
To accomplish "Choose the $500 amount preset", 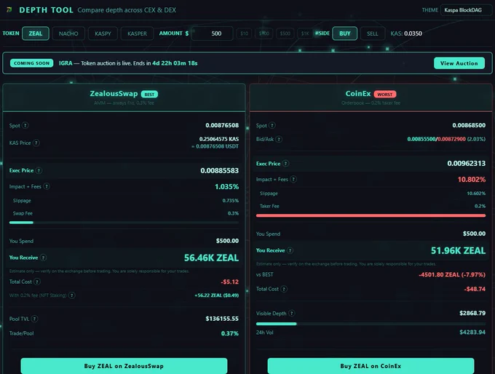I will pyautogui.click(x=285, y=33).
